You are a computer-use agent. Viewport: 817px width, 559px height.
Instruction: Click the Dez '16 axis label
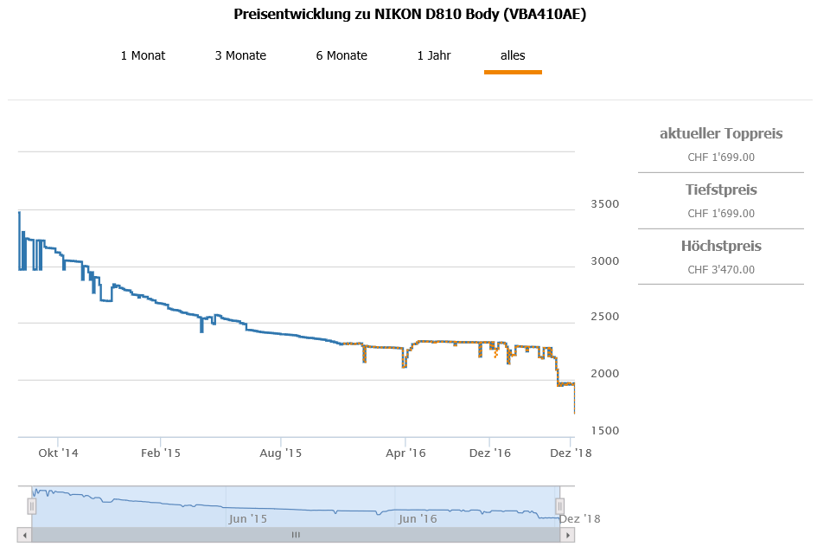[x=490, y=453]
